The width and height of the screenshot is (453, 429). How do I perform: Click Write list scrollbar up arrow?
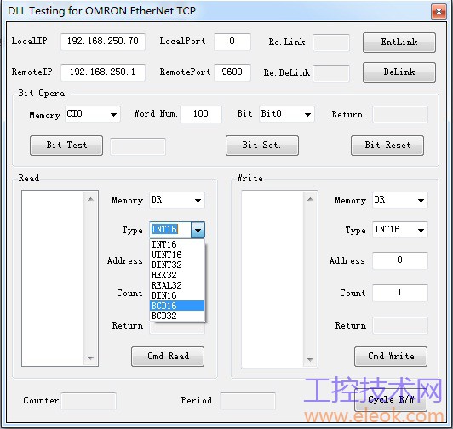pos(310,199)
